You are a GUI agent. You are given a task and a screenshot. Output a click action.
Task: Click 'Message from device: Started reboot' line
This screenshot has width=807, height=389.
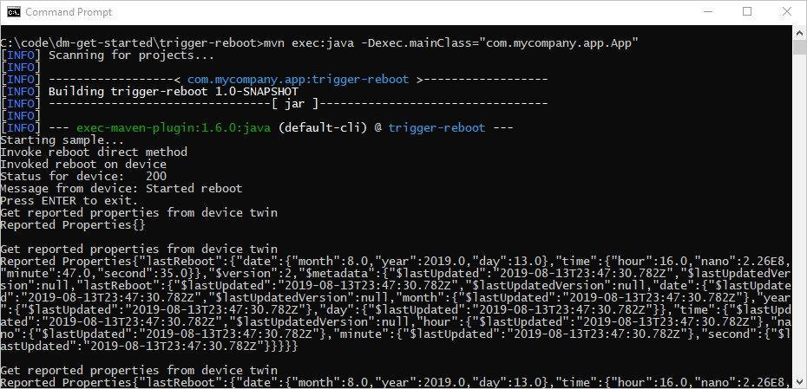click(121, 189)
